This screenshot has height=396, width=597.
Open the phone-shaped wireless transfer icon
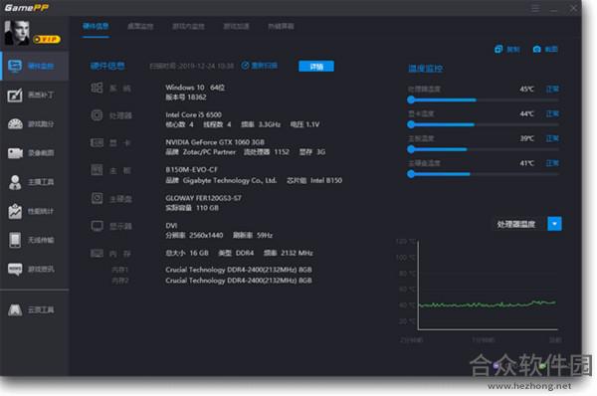(x=15, y=240)
